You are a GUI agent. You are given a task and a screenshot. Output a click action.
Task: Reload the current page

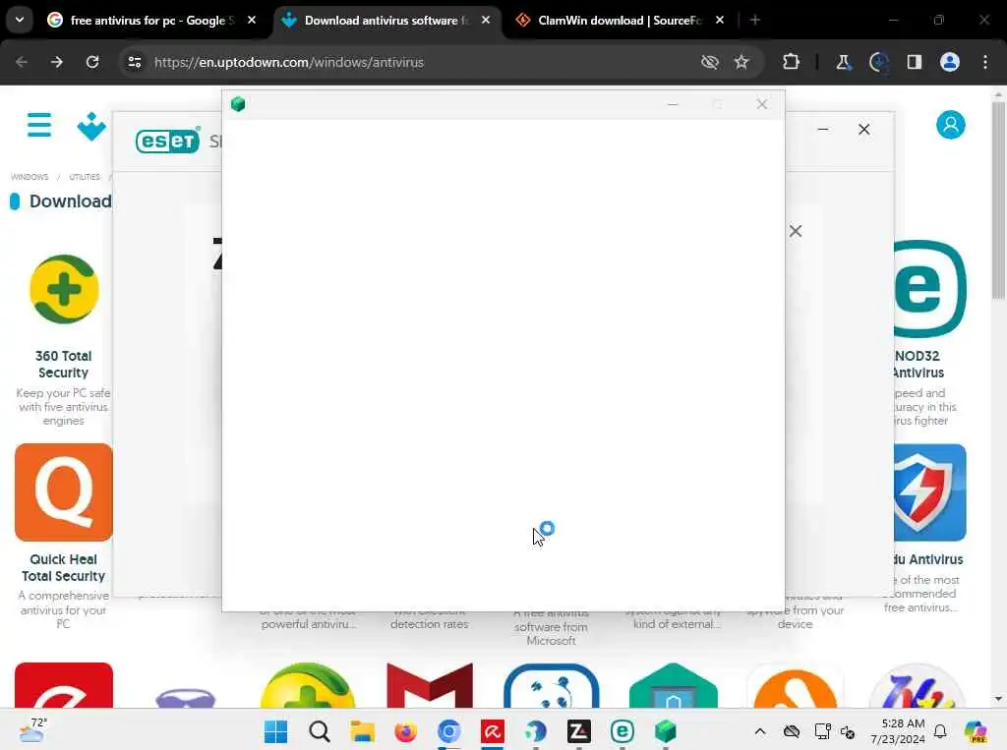92,62
